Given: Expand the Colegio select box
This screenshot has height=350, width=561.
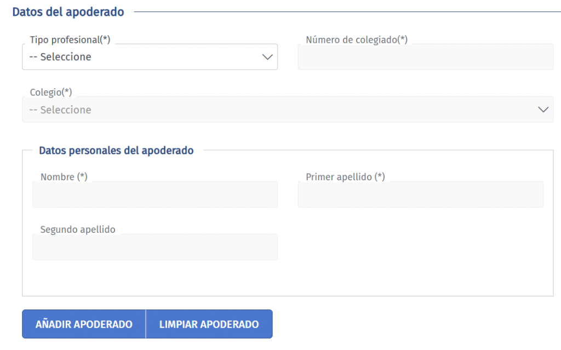Looking at the screenshot, I should point(287,110).
